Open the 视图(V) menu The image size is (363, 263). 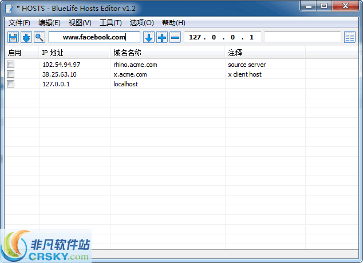pos(80,23)
